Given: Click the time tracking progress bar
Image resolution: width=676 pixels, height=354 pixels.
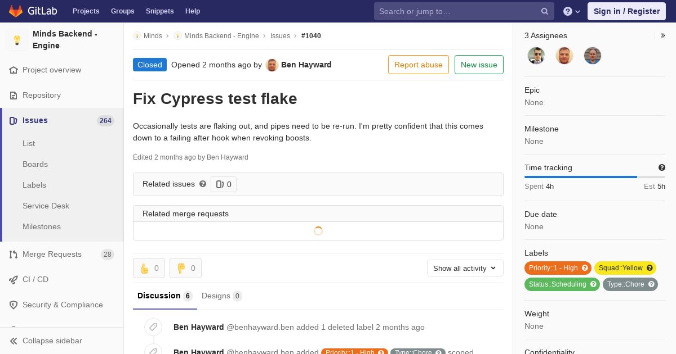Looking at the screenshot, I should click(595, 177).
